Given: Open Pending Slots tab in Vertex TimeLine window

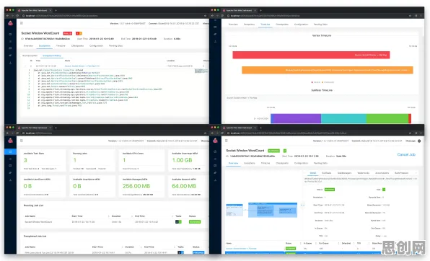Looking at the screenshot, I should click(x=320, y=25).
